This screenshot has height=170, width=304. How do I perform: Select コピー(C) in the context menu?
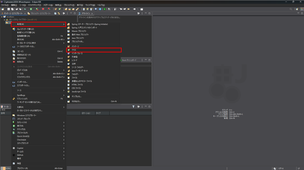[x=39, y=51]
